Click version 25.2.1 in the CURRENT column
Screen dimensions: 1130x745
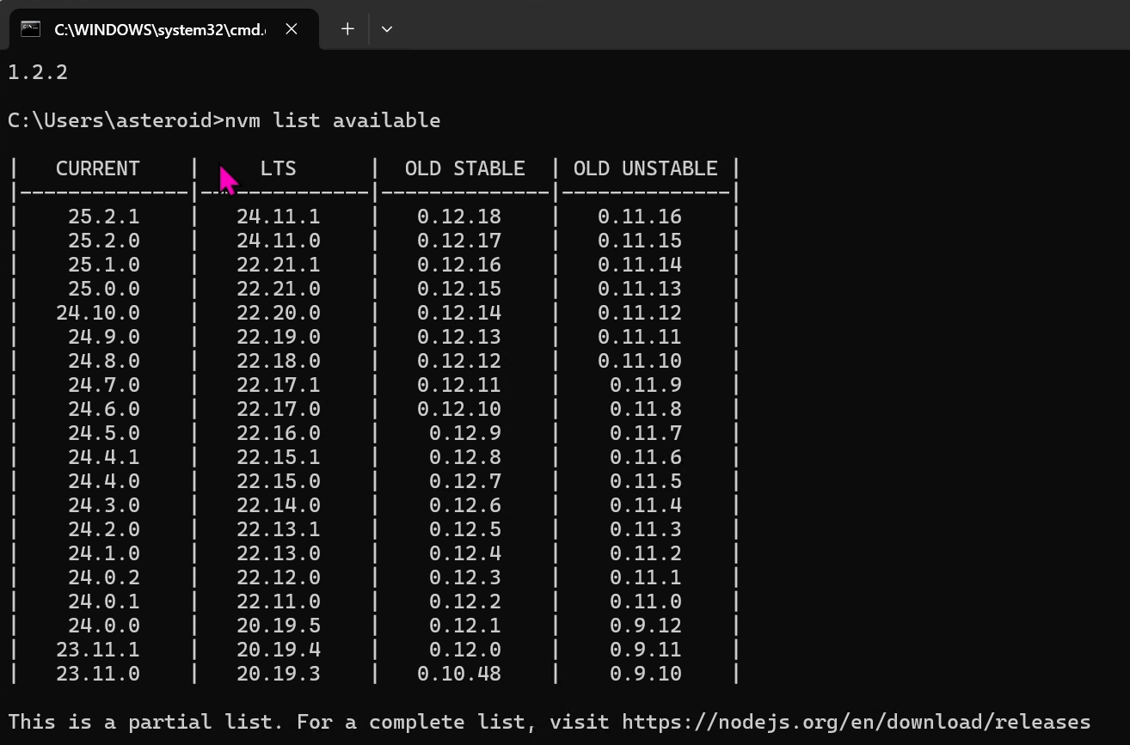[103, 217]
